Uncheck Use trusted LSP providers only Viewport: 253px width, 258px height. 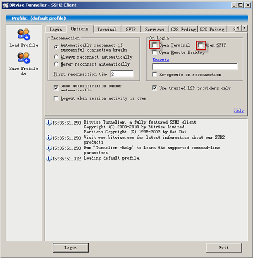pyautogui.click(x=155, y=88)
